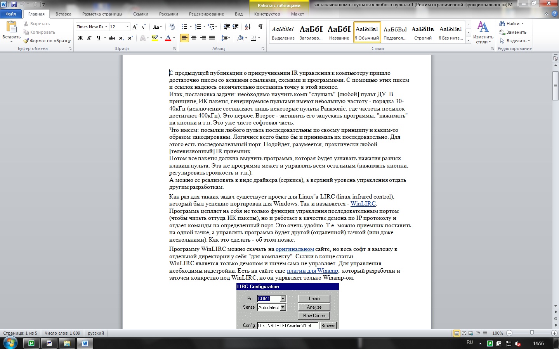Click the Вставить paste icon
The width and height of the screenshot is (559, 349).
tap(11, 27)
